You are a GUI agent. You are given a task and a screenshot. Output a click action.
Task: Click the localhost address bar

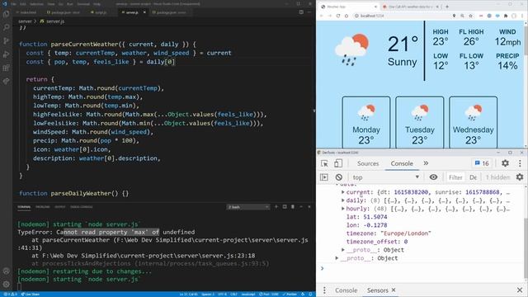click(402, 16)
